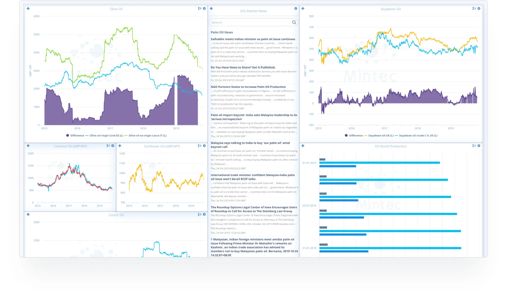The width and height of the screenshot is (507, 299).
Task: Open Saifuddin meets Indian minister news headline
Action: point(253,39)
